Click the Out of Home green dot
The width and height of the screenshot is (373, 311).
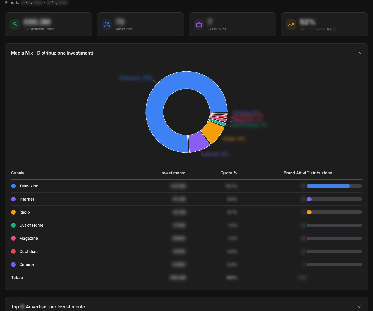[13, 225]
